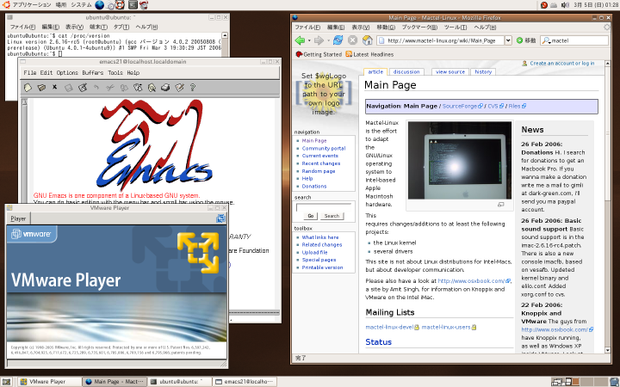This screenshot has width=620, height=387.
Task: Click the greyed Emacs Save buffer toolbar icon
Action: [69, 88]
